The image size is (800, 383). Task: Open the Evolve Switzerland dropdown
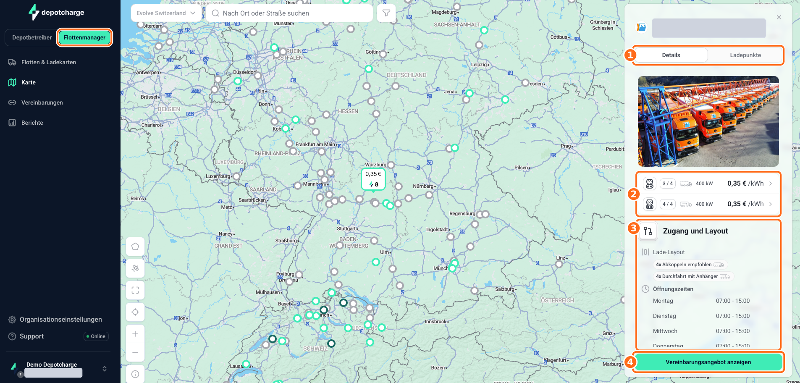[x=166, y=13]
